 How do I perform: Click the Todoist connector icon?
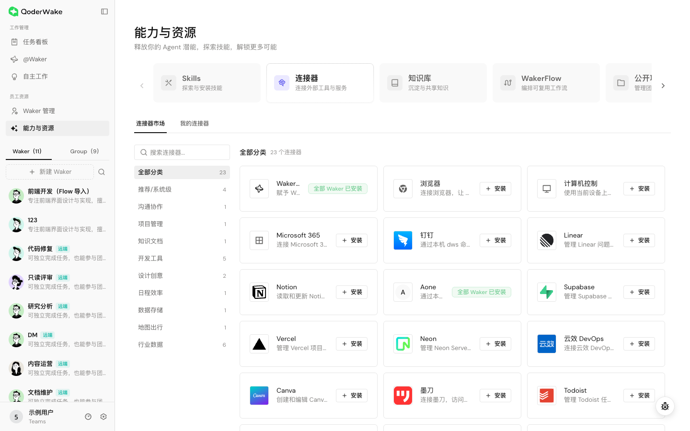547,396
